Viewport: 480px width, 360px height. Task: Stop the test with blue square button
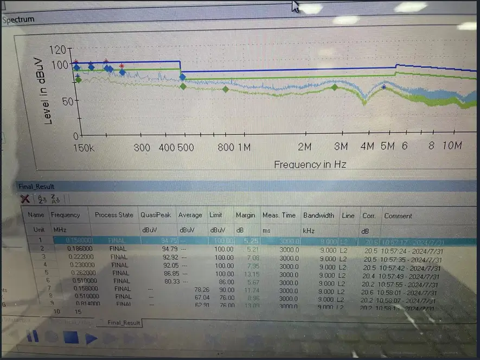(x=71, y=337)
